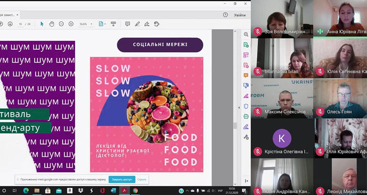367x195 pixels.
Task: Open the Windows search circle on taskbar
Action: (x=4, y=191)
